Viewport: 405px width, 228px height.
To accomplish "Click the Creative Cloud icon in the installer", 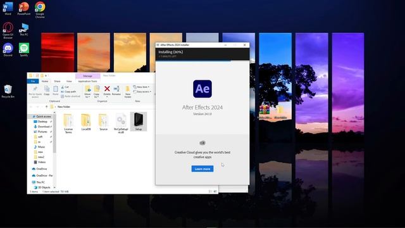I will click(202, 142).
